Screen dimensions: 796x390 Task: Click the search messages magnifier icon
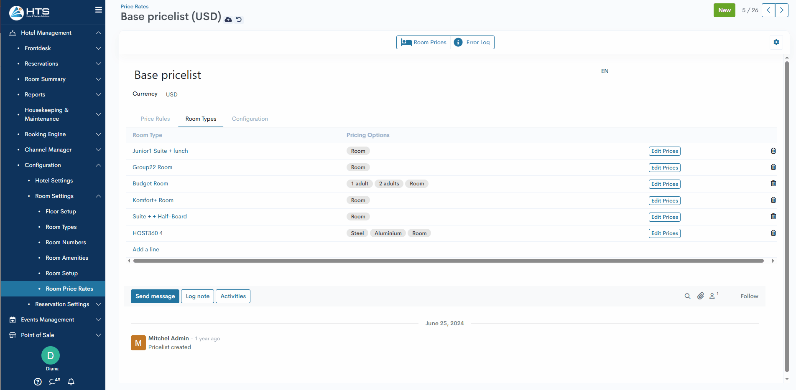pos(687,296)
